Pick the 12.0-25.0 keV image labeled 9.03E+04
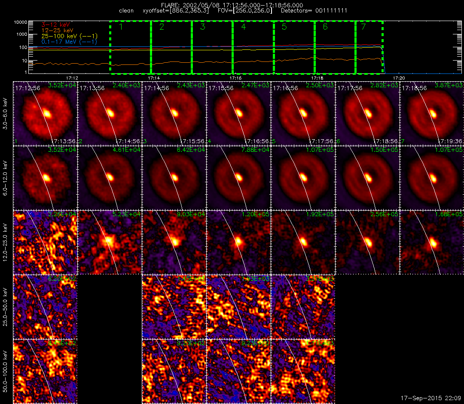 pyautogui.click(x=174, y=242)
